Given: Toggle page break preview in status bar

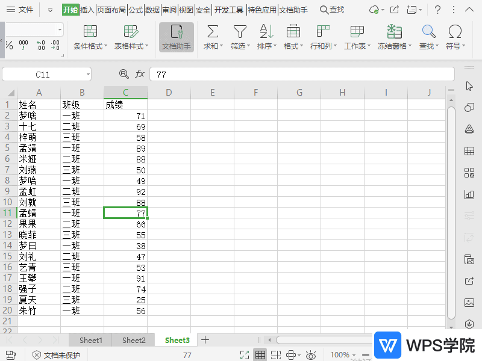Looking at the screenshot, I should [276, 355].
